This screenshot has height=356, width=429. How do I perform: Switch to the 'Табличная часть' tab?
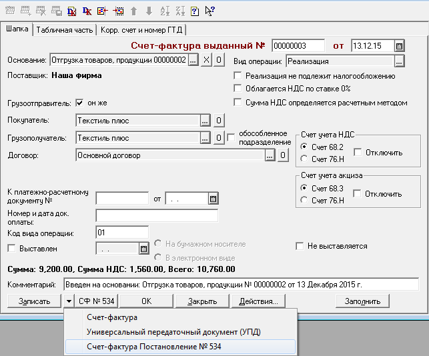pos(65,30)
